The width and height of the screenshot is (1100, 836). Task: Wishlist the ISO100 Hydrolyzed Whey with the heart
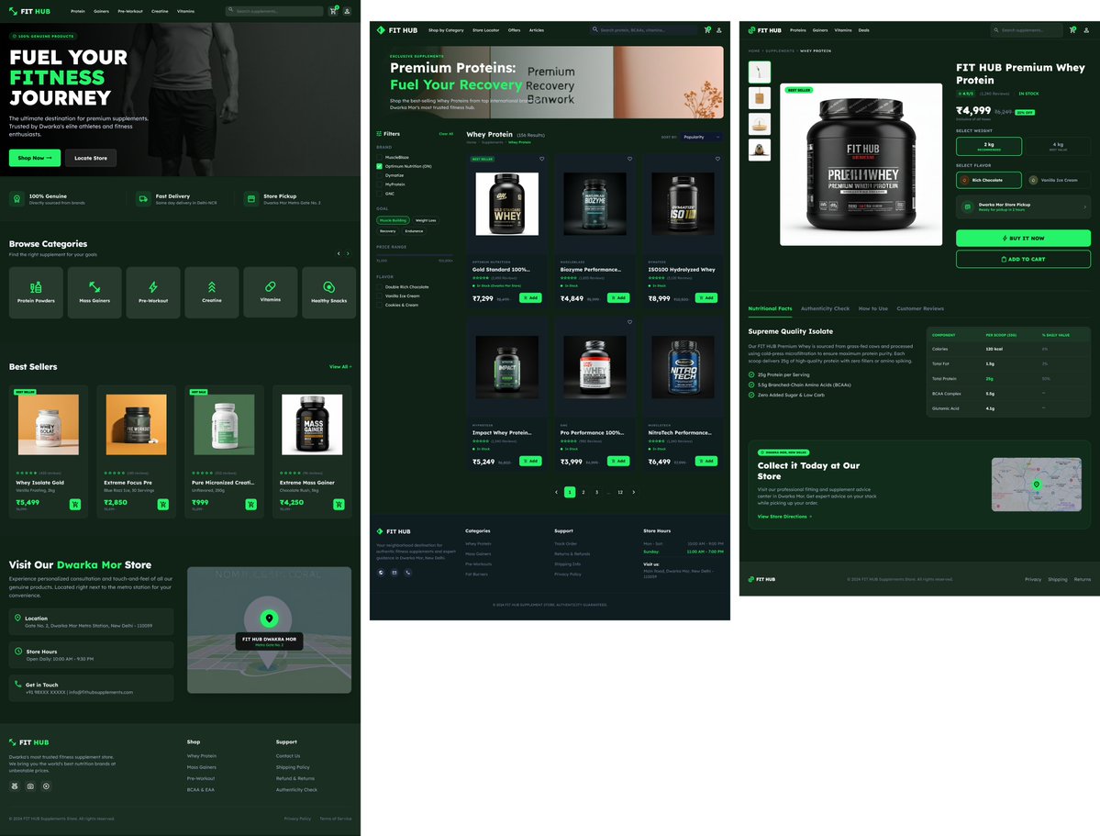tap(717, 159)
